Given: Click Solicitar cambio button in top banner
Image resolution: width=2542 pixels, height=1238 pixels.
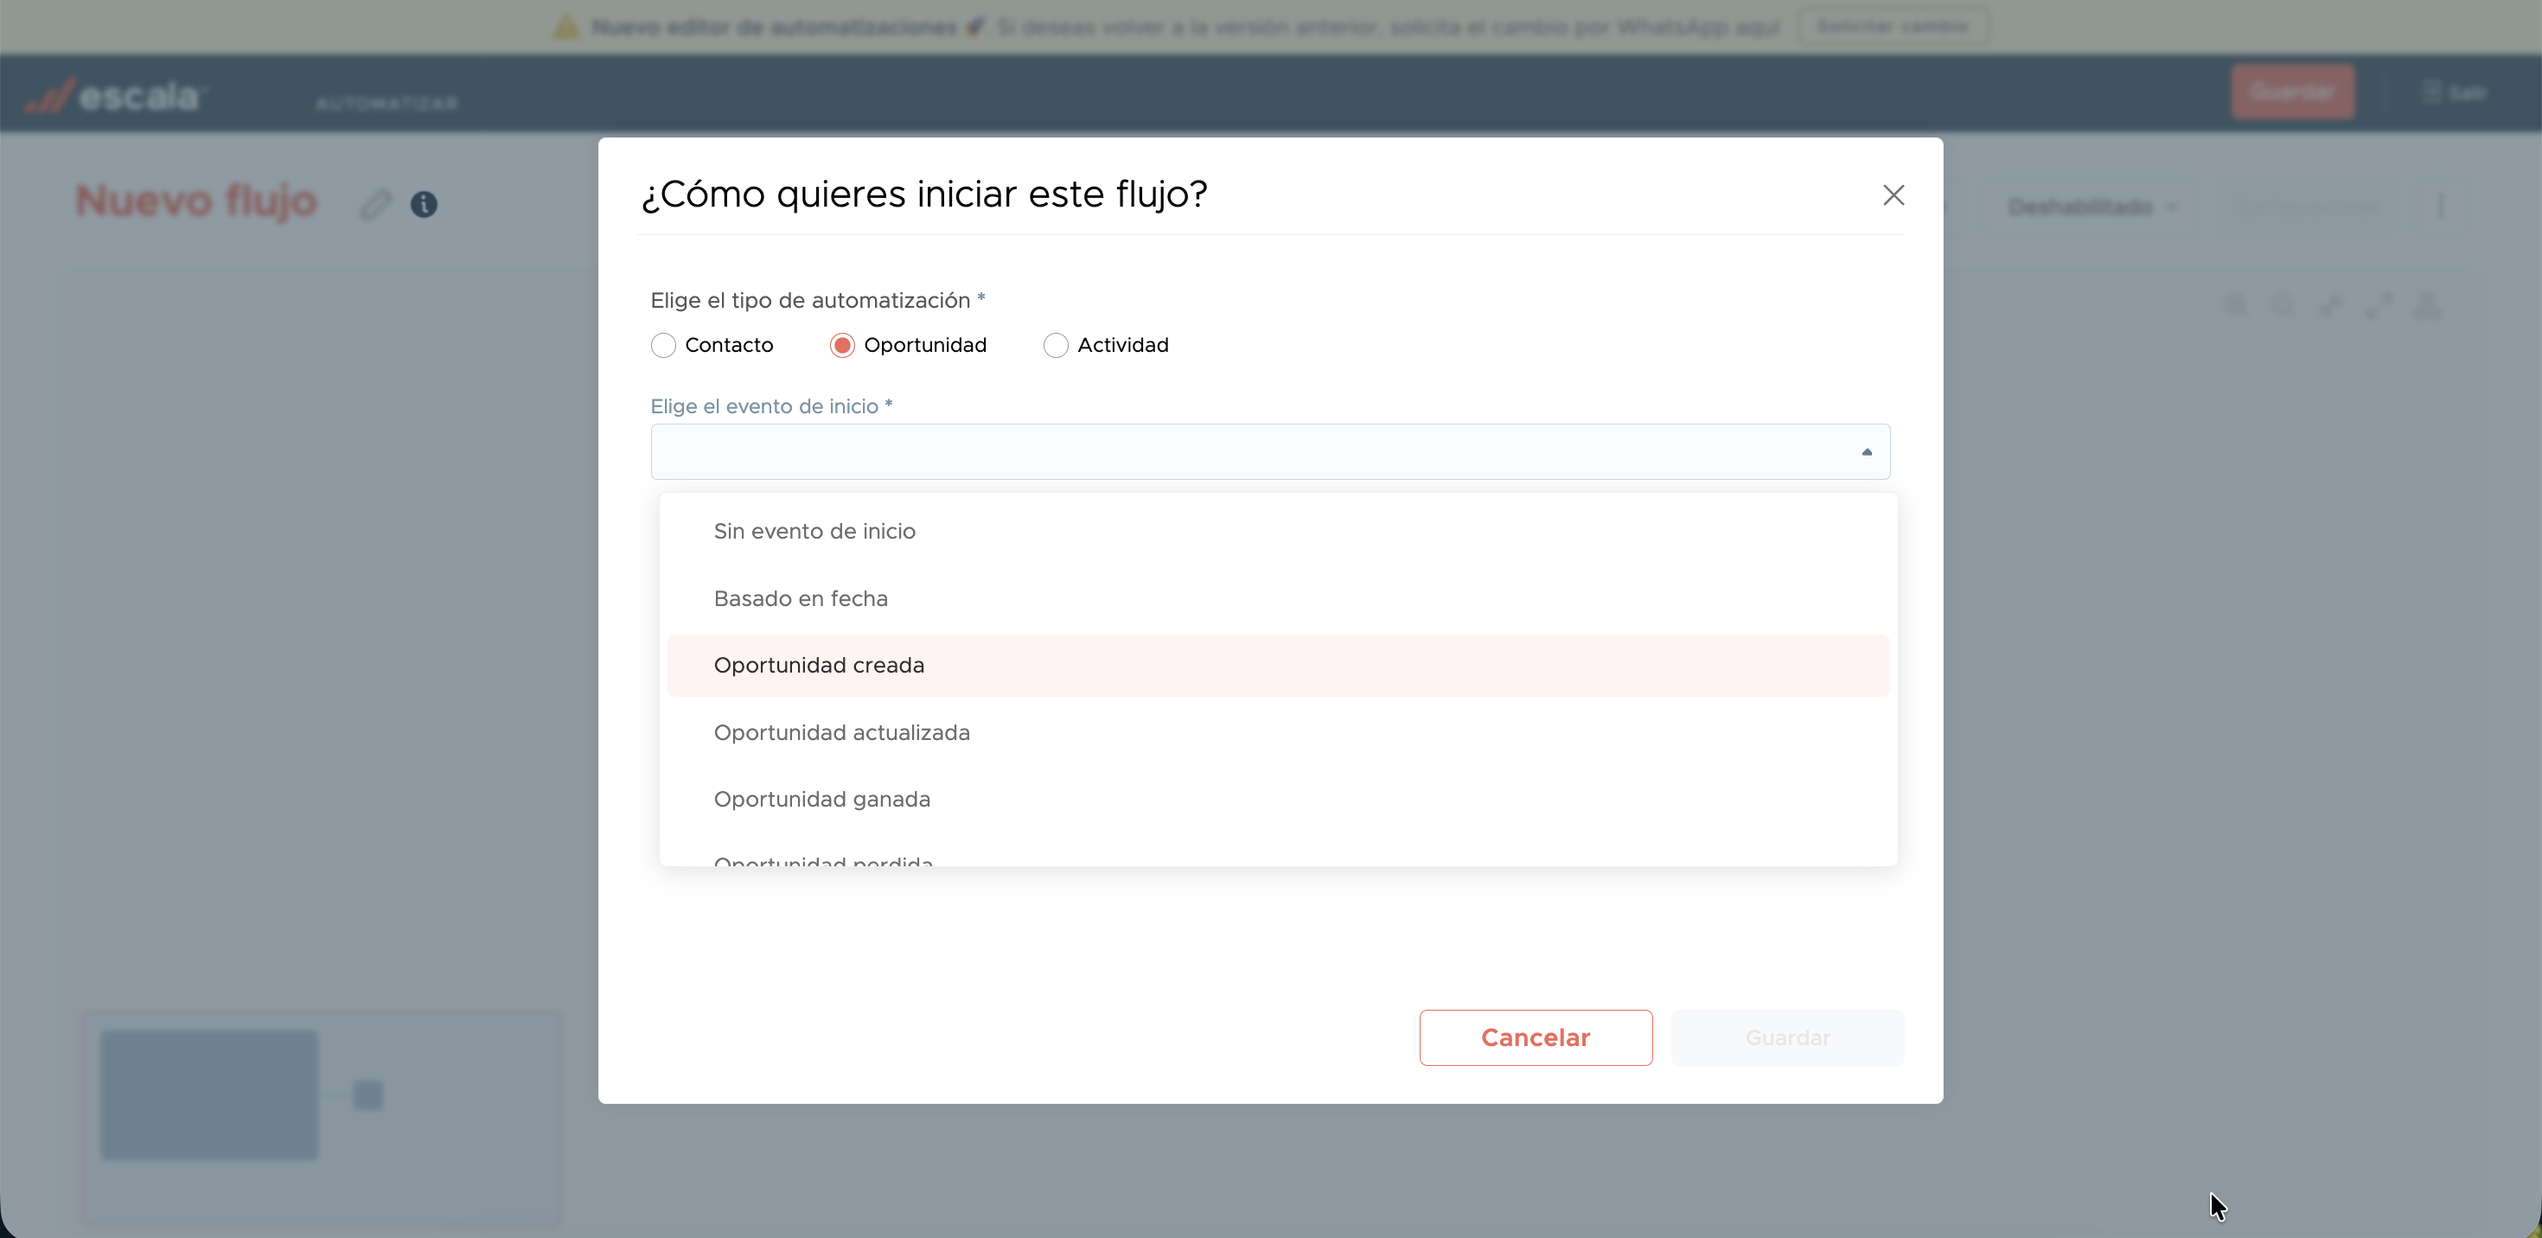Looking at the screenshot, I should pyautogui.click(x=1892, y=27).
